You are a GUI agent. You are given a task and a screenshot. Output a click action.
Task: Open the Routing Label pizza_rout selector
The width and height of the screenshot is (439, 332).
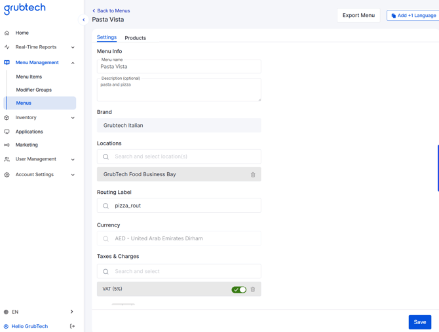(179, 206)
